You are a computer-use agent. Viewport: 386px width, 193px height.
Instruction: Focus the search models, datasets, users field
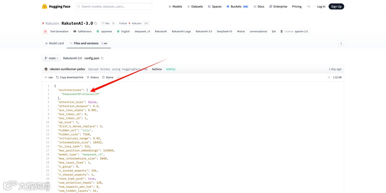pos(114,6)
